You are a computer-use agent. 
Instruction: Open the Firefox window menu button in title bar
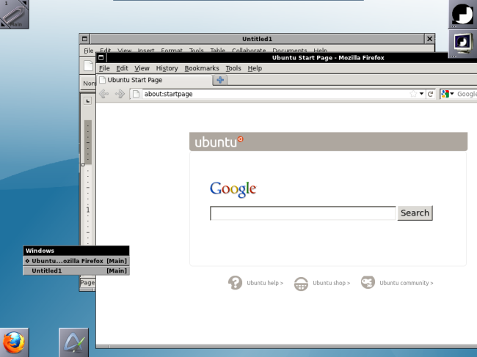click(x=101, y=58)
